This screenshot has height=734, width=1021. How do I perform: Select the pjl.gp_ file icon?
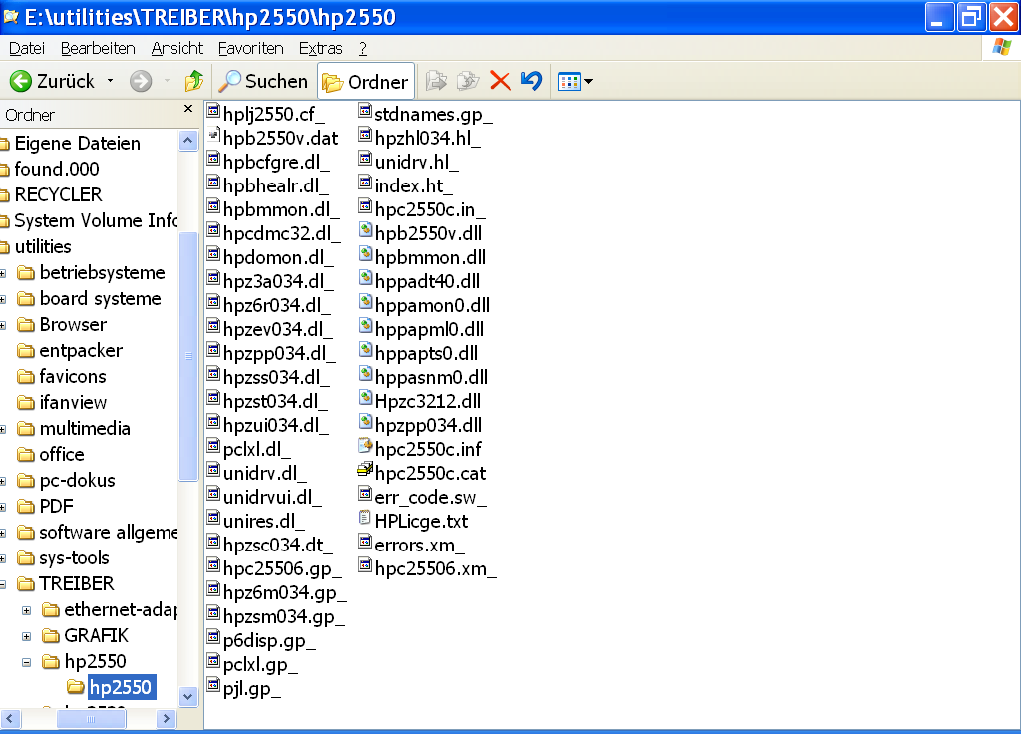pyautogui.click(x=213, y=686)
